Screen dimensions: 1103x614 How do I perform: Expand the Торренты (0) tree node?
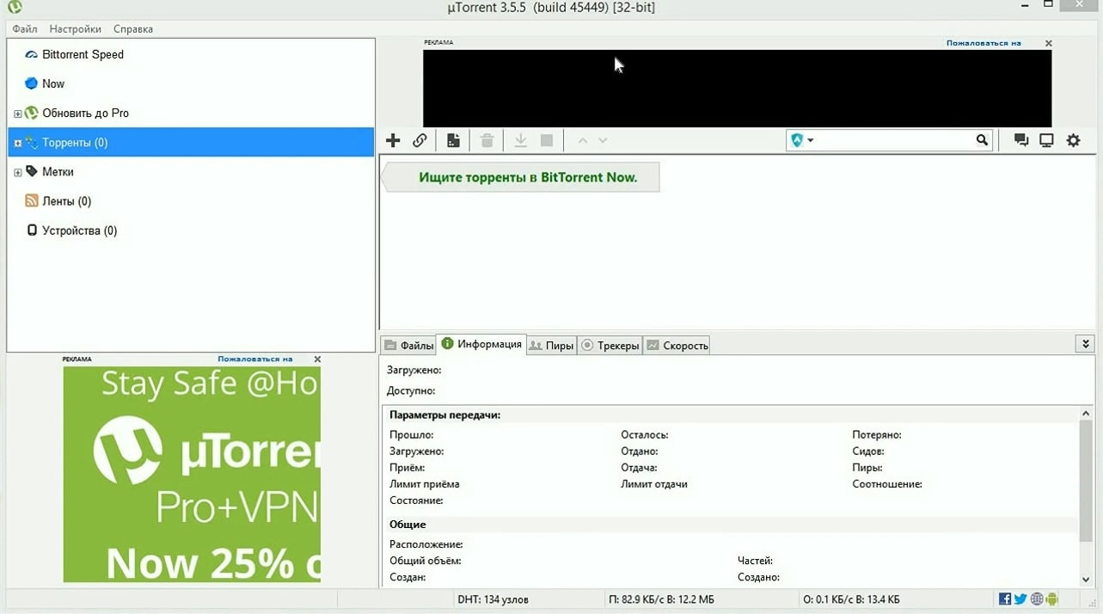coord(17,143)
